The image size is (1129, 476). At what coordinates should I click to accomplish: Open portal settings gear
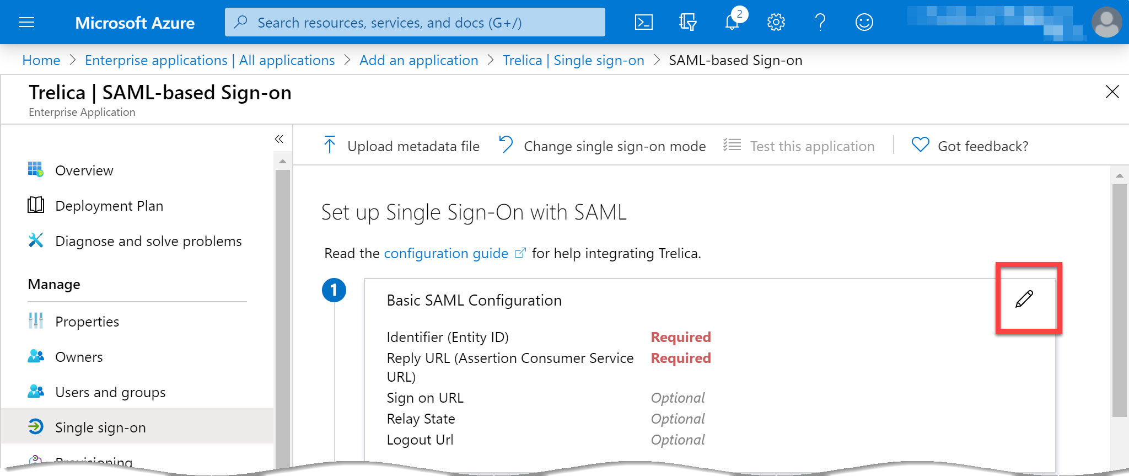pos(776,22)
